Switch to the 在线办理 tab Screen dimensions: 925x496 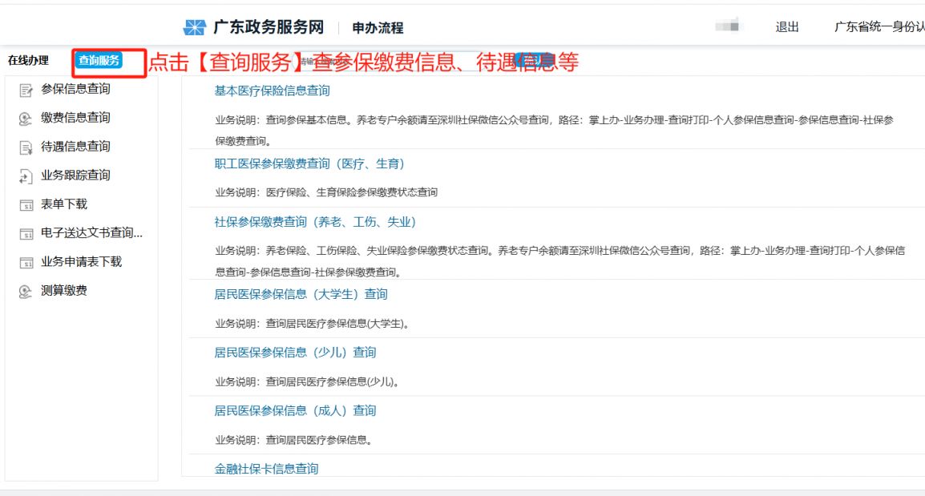pos(29,60)
